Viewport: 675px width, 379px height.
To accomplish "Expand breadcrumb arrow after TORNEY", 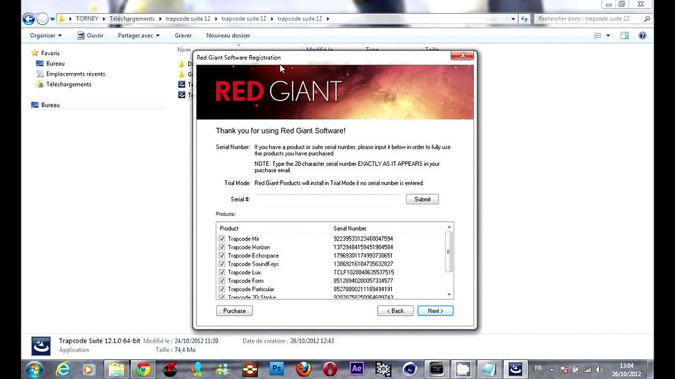I will coord(104,19).
